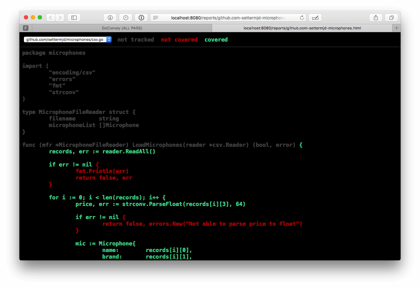
Task: Open the clock history extension icon
Action: click(x=125, y=18)
